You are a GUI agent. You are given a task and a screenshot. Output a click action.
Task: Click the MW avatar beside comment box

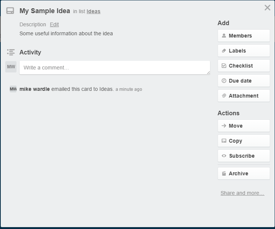pos(11,67)
